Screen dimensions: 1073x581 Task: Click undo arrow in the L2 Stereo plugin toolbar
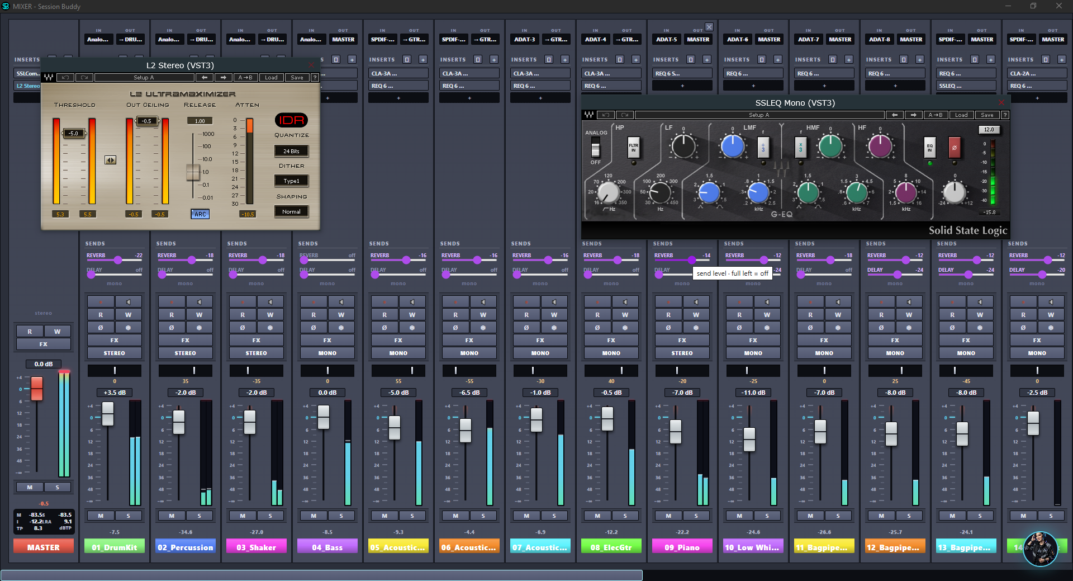pyautogui.click(x=65, y=78)
